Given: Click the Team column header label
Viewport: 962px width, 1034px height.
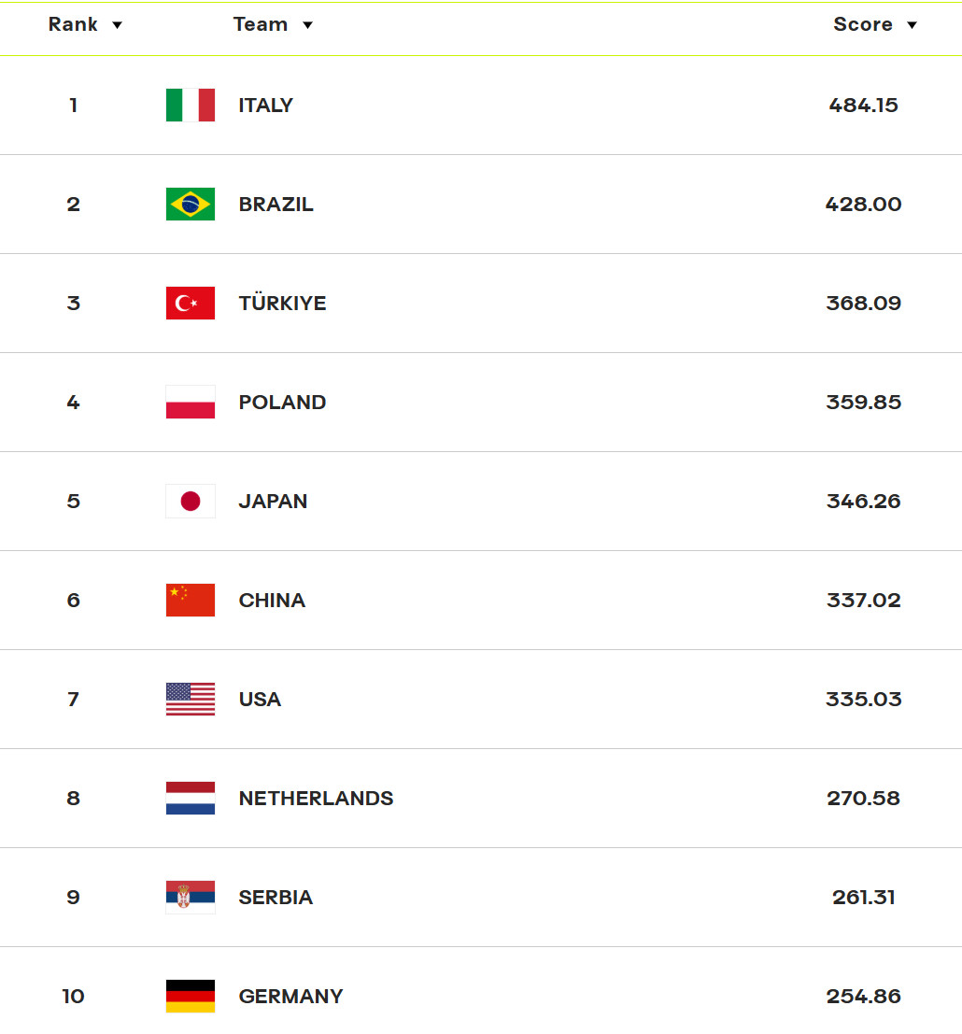Looking at the screenshot, I should click(x=260, y=25).
